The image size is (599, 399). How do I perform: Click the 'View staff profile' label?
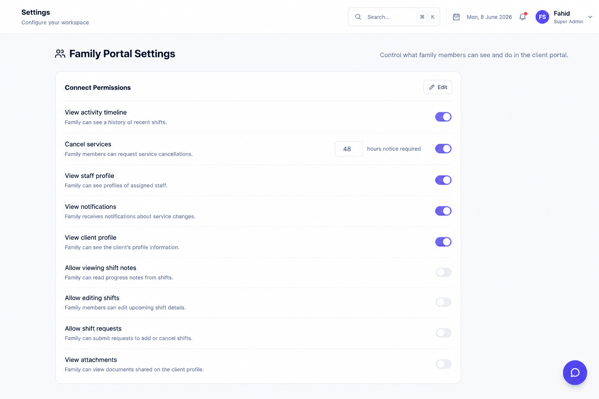(x=89, y=176)
